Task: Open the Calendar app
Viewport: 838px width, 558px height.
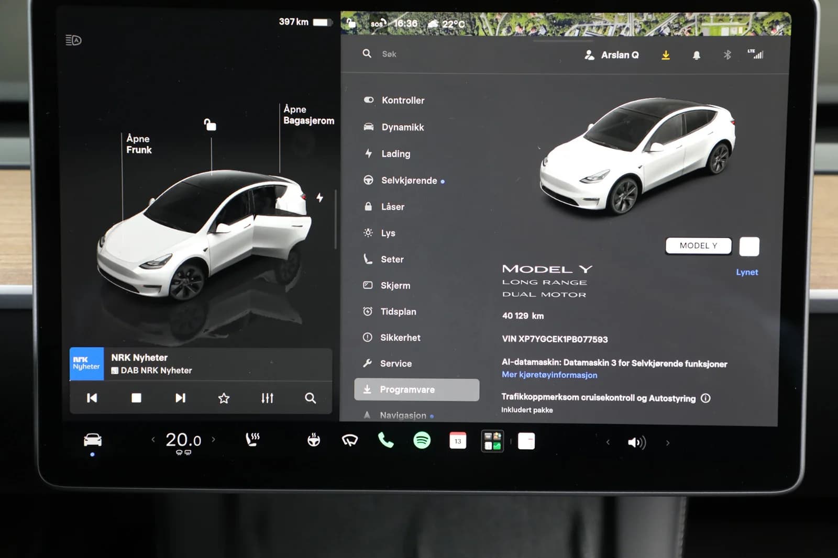Action: pos(458,441)
